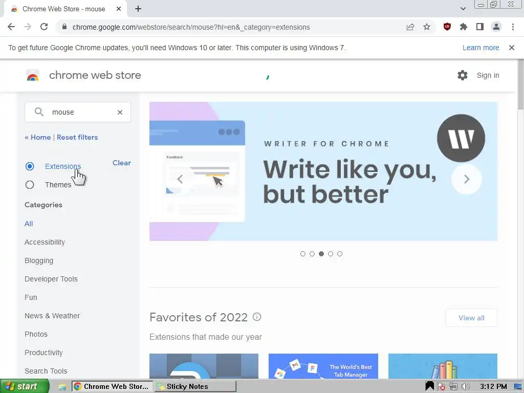Open Learn more about Chrome updates
Screen dimensions: 524x393
coord(481,48)
